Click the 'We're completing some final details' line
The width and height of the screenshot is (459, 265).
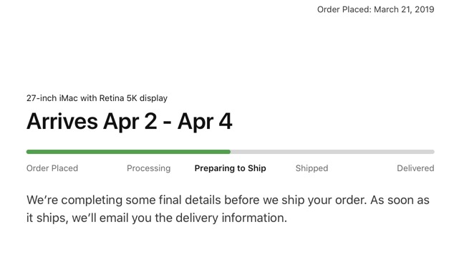(228, 201)
